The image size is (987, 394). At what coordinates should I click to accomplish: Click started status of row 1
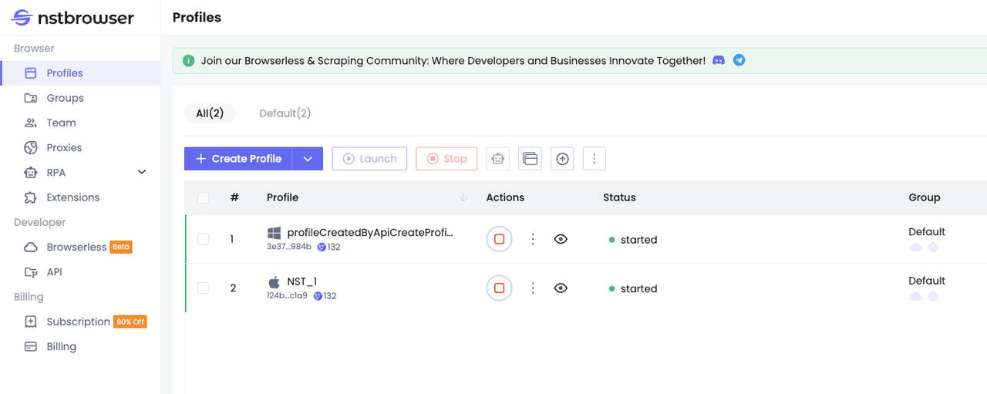tap(633, 240)
